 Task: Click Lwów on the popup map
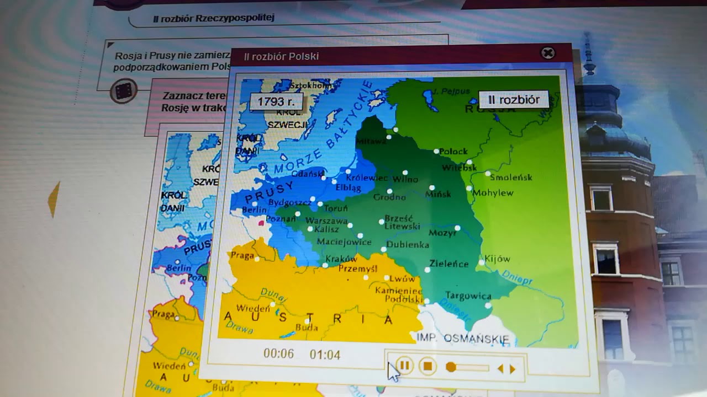click(402, 279)
